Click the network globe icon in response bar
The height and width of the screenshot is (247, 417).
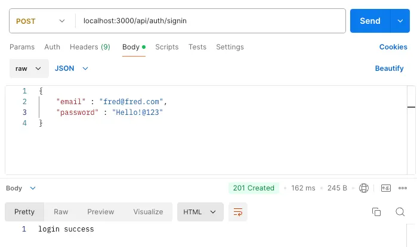(364, 188)
